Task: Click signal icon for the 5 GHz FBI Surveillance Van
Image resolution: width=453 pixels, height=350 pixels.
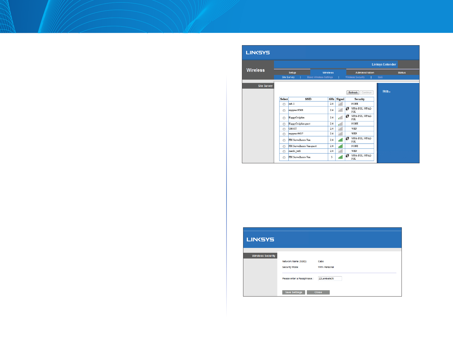Action: (x=340, y=157)
